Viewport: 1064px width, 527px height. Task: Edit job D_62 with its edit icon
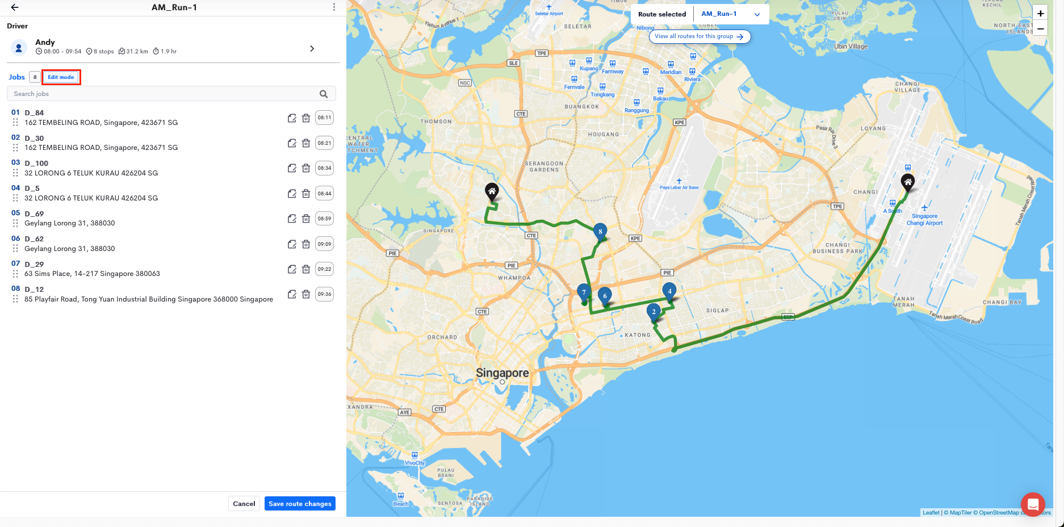tap(292, 244)
